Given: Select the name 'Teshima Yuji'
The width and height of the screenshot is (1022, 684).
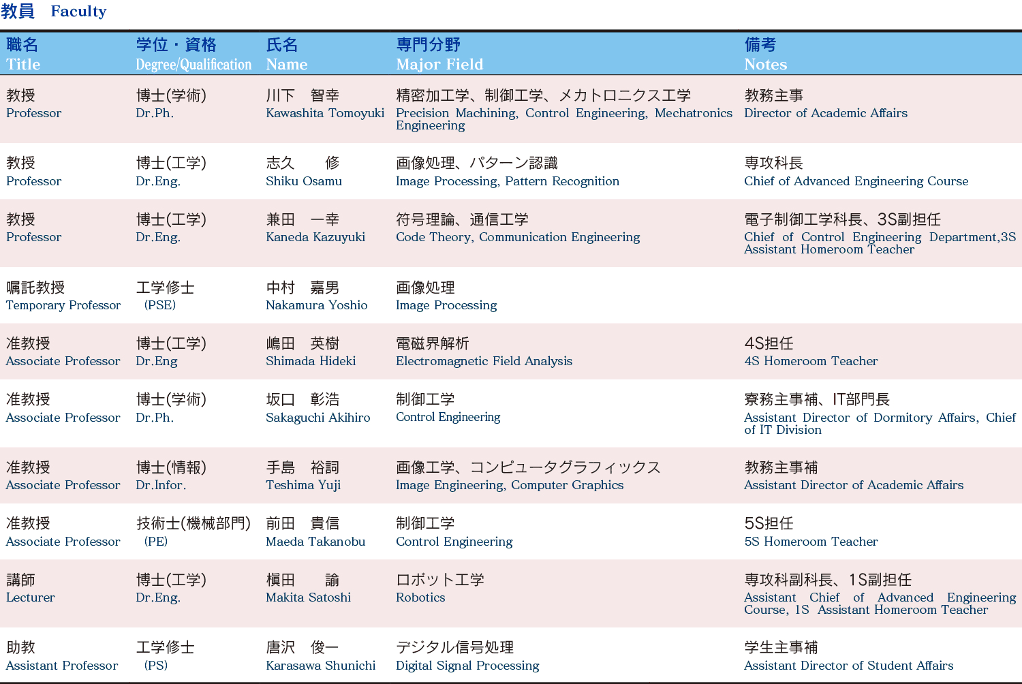Looking at the screenshot, I should click(x=303, y=485).
